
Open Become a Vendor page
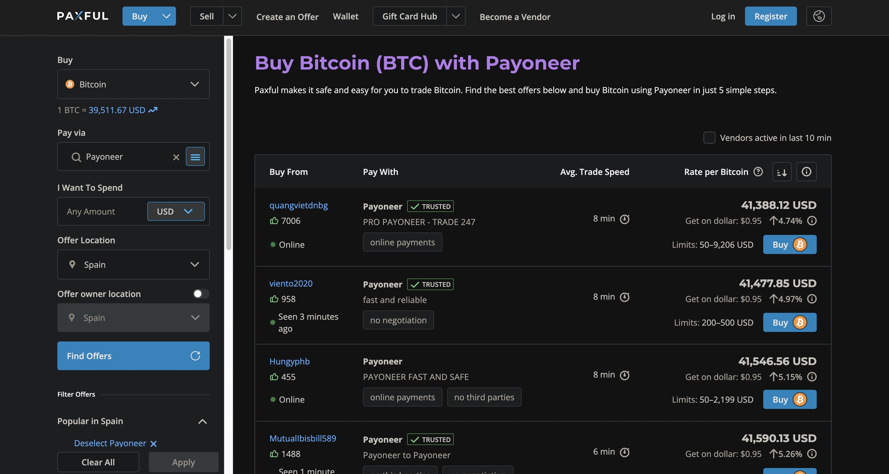pyautogui.click(x=515, y=16)
